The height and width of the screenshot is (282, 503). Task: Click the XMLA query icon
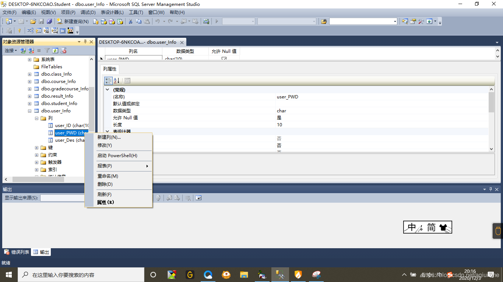point(120,21)
